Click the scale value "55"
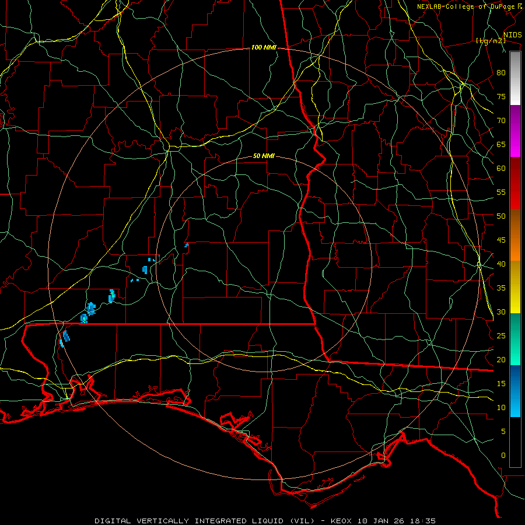Image resolution: width=525 pixels, height=525 pixels. click(501, 192)
